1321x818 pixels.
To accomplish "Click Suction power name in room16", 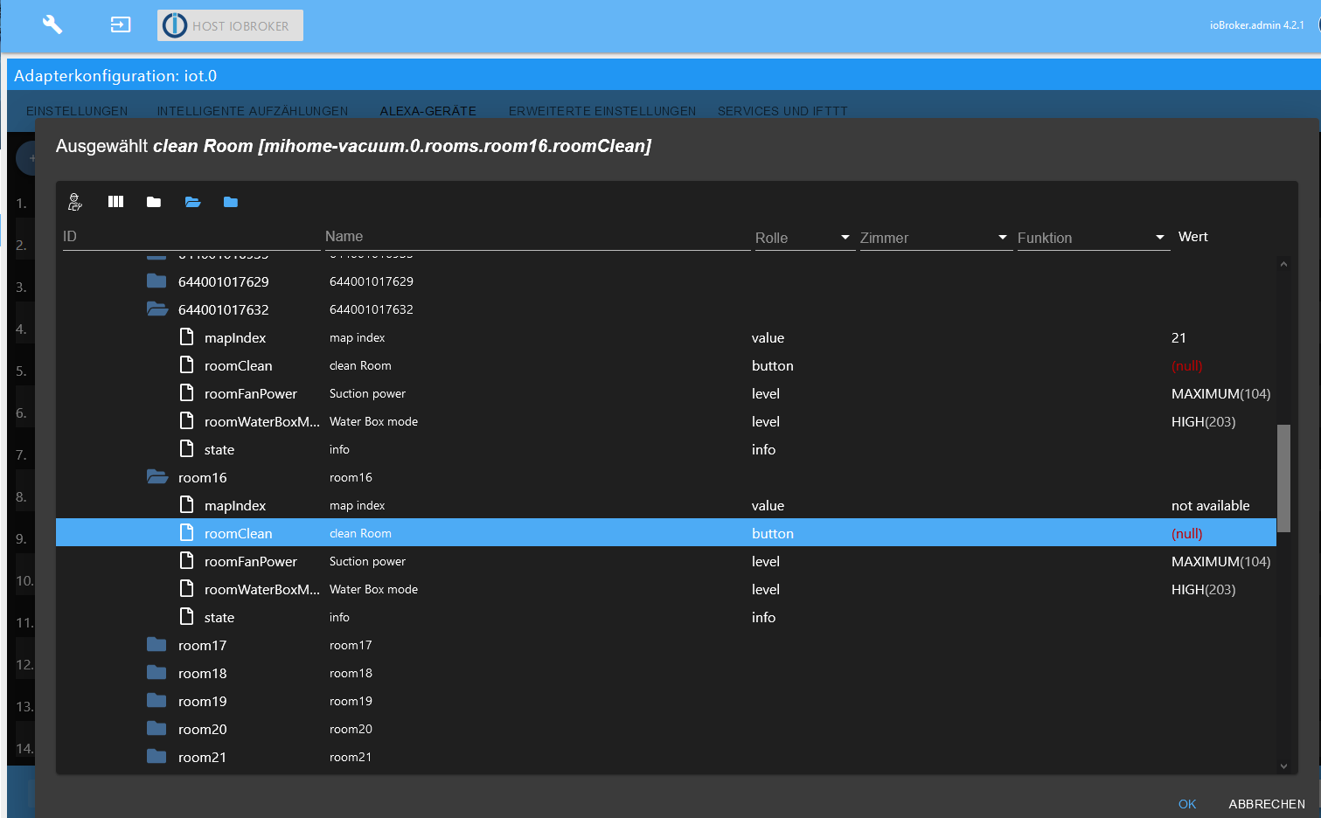I will (x=367, y=561).
